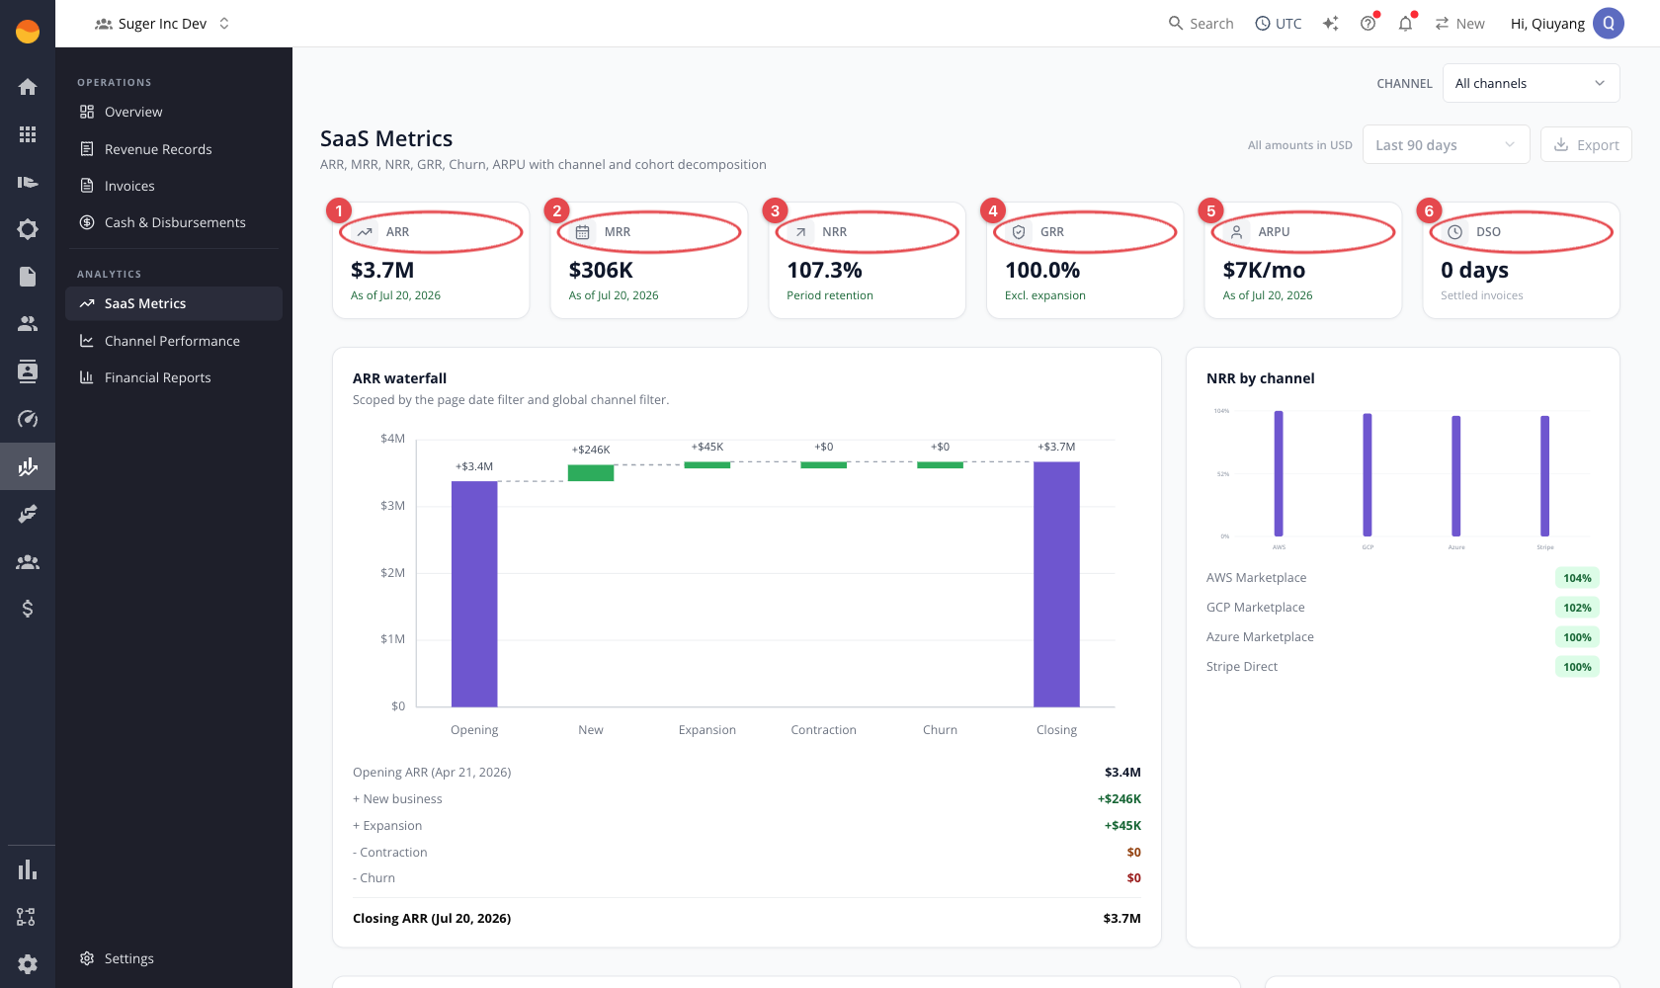Click the +$45K Expansion value in the list
The width and height of the screenshot is (1660, 988).
point(1122,826)
